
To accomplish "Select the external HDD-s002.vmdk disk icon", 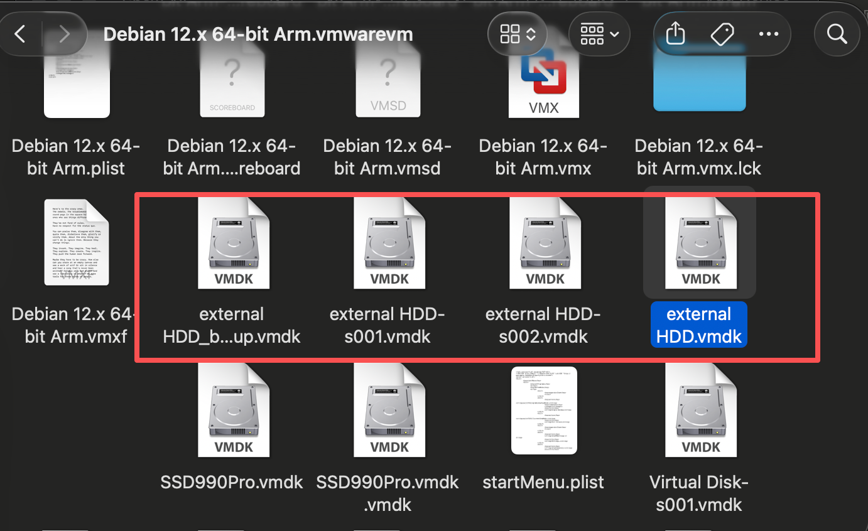I will [x=545, y=244].
